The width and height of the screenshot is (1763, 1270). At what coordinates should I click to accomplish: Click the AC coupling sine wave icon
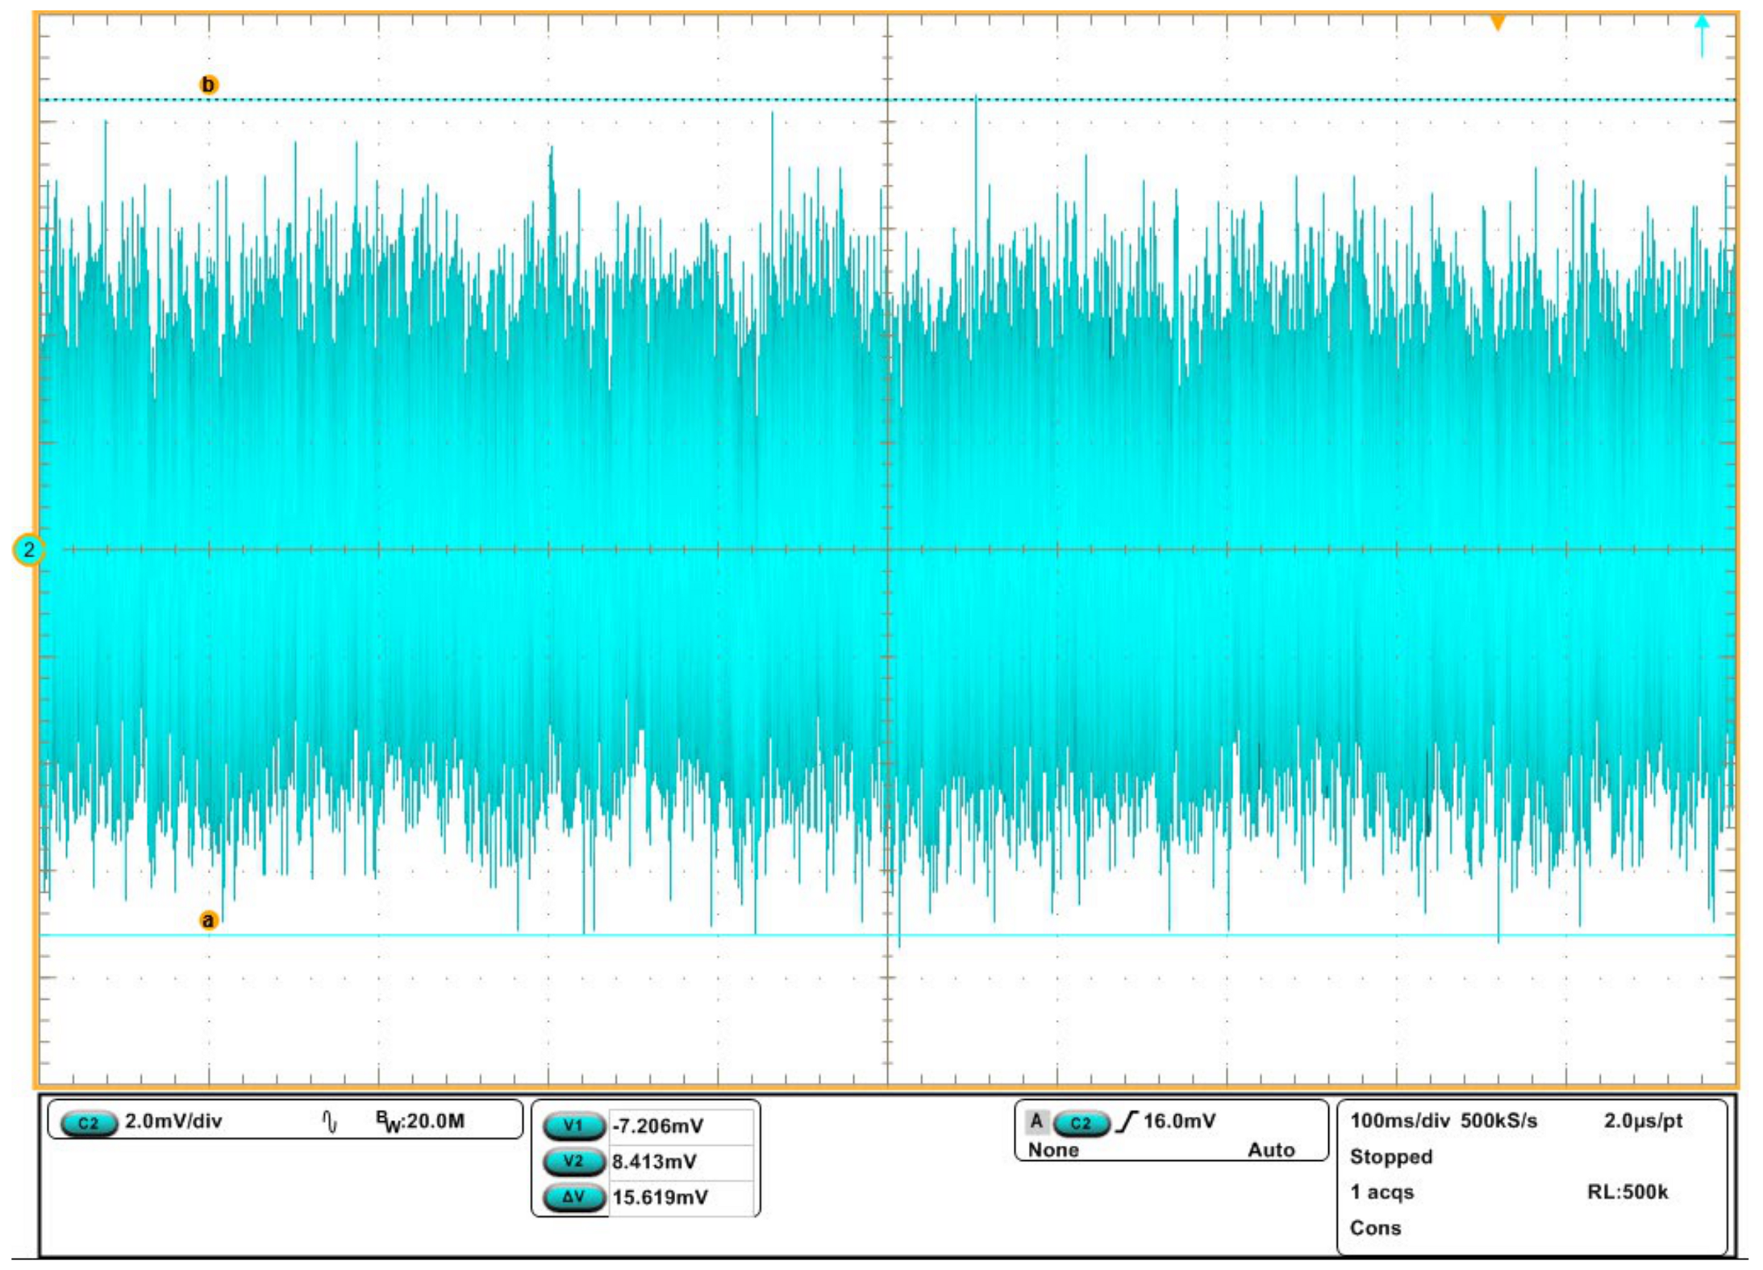point(329,1122)
